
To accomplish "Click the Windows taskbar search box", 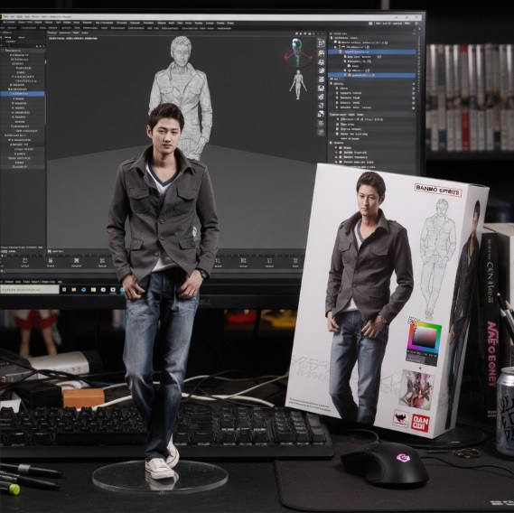I will coord(30,289).
